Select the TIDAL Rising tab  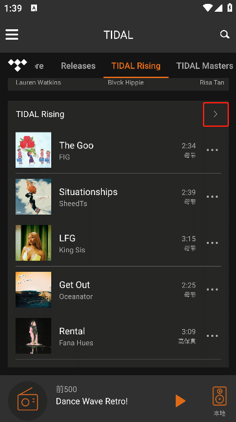[136, 66]
